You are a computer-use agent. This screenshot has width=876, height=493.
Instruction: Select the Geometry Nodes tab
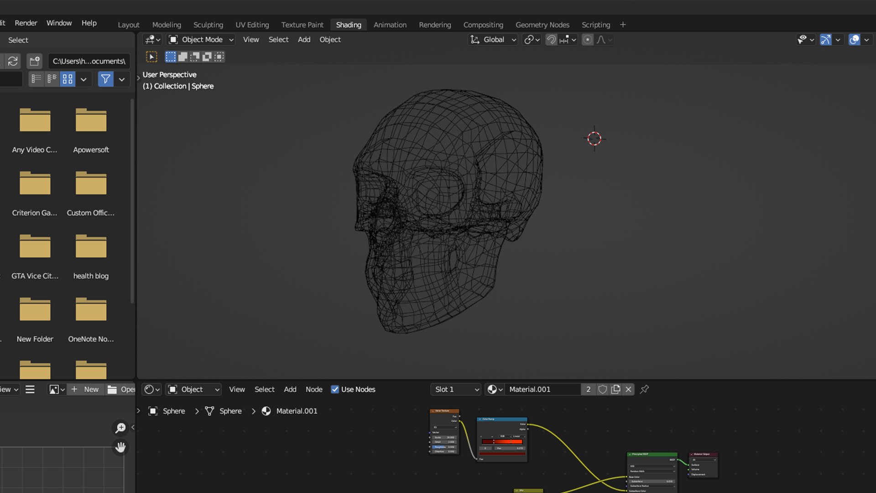point(542,25)
